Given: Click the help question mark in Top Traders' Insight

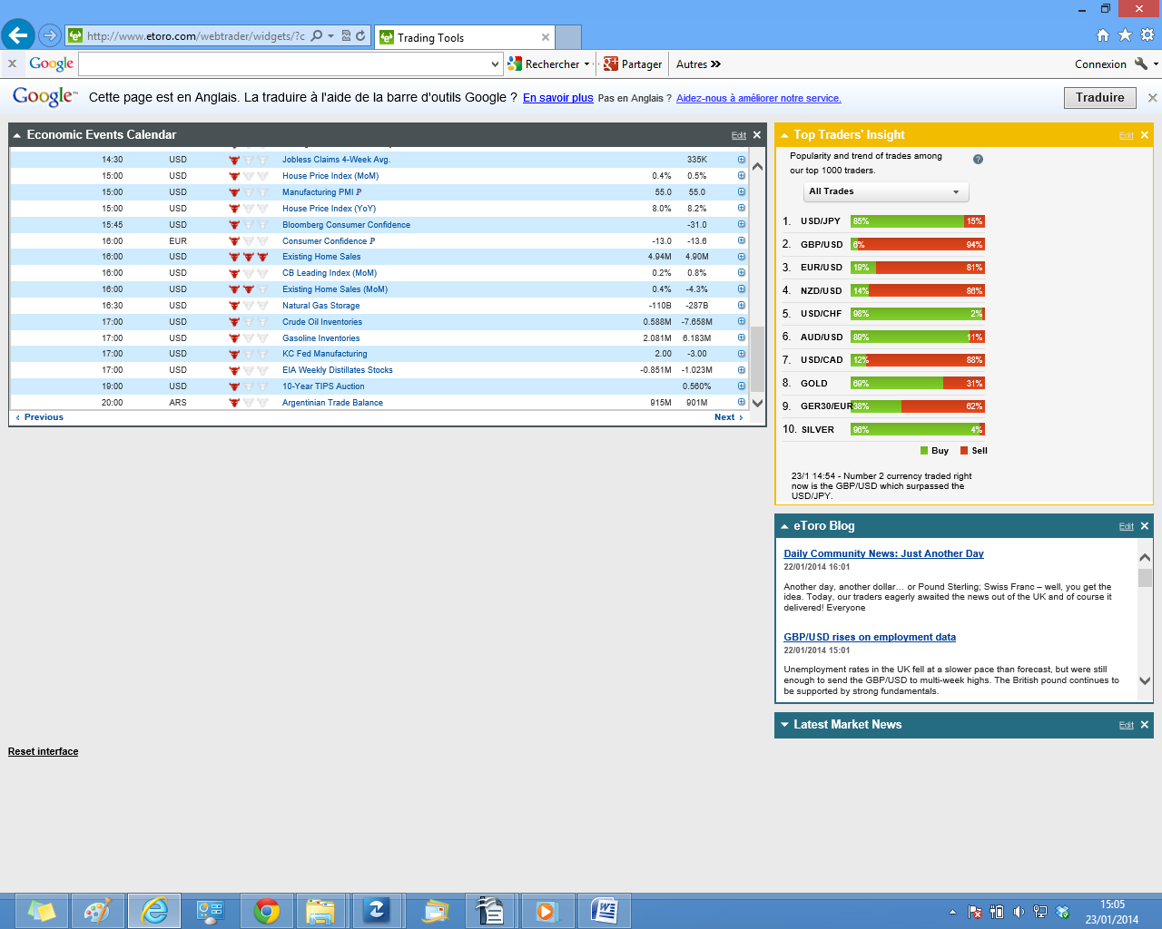Looking at the screenshot, I should point(978,159).
